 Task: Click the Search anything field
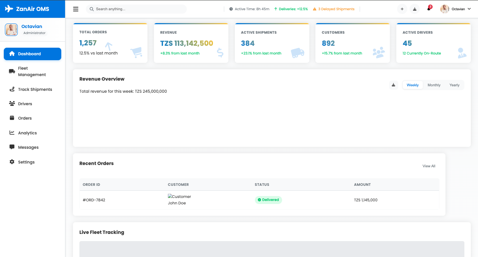point(137,9)
